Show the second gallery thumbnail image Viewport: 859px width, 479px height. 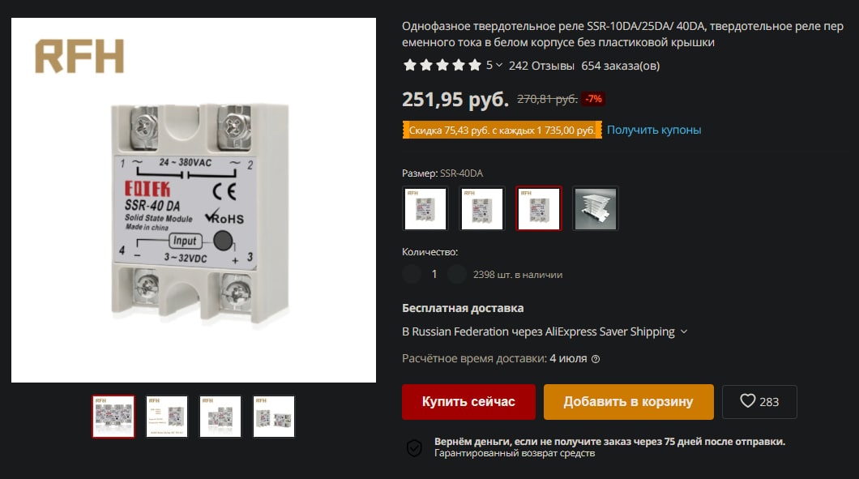pyautogui.click(x=167, y=417)
